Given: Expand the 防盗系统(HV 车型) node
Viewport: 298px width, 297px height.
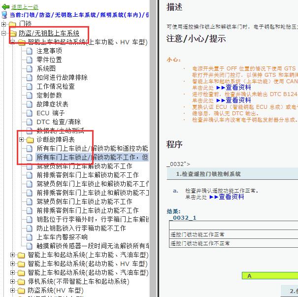Looking at the screenshot, I should [12, 290].
